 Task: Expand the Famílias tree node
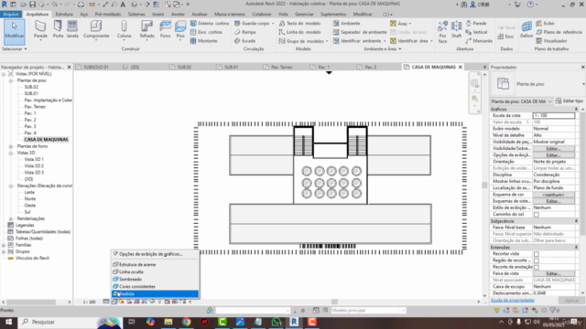pos(4,245)
